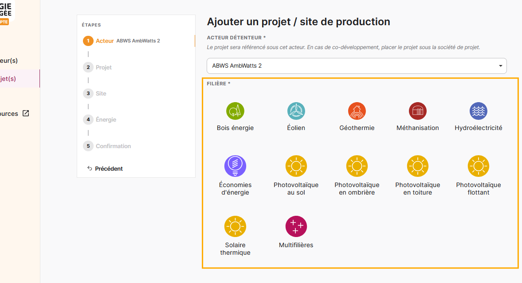The height and width of the screenshot is (283, 522).
Task: Open the sidebar item ending in jet(s)
Action: [x=20, y=79]
